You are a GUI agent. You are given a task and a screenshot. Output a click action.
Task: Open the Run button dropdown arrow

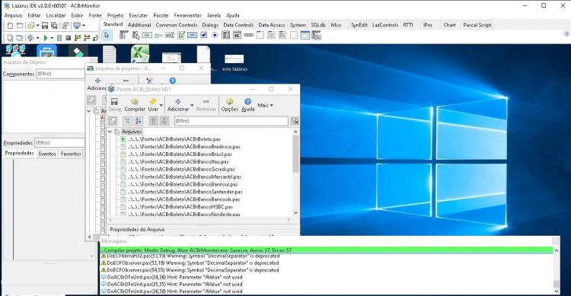[x=52, y=38]
